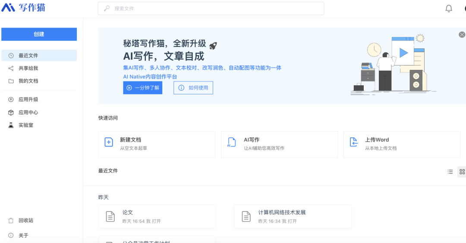Click the share icon beside 共享给我
The height and width of the screenshot is (243, 466).
tap(11, 68)
